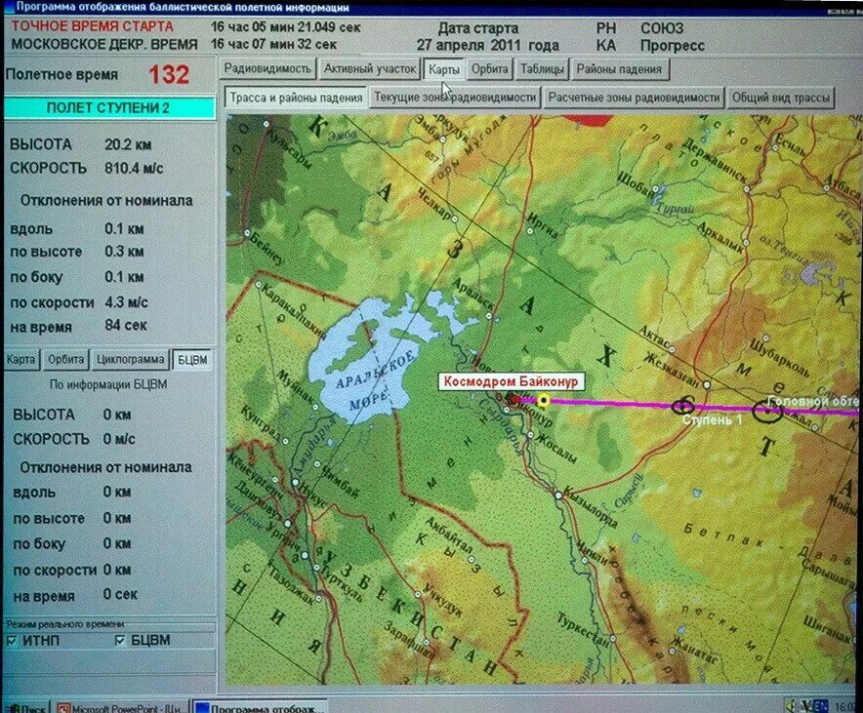Click Moscow time 16 час 07 мин 32 сек
The width and height of the screenshot is (863, 713).
click(273, 44)
